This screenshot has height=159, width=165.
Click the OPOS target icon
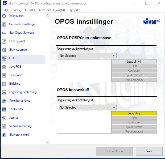pos(4,58)
